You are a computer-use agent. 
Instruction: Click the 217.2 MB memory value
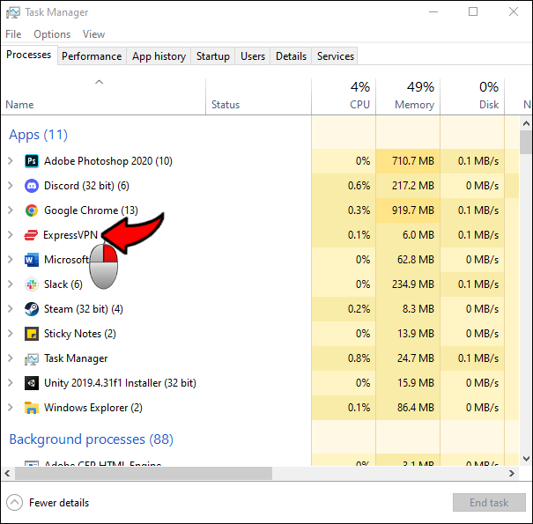click(413, 186)
